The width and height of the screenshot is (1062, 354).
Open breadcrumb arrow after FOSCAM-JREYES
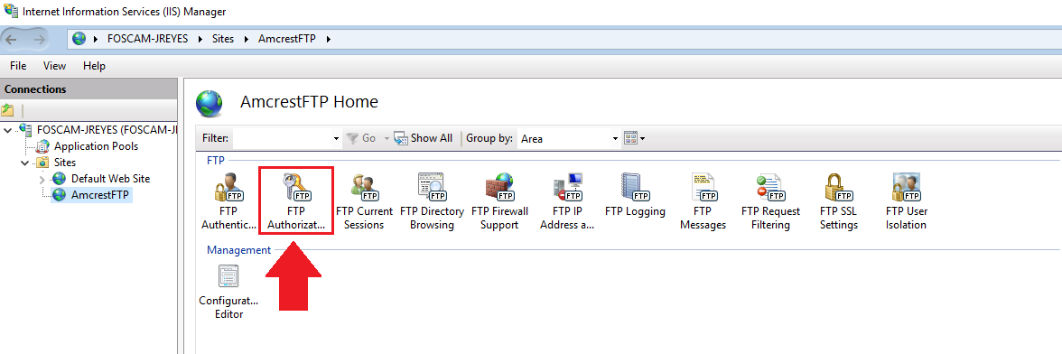201,39
